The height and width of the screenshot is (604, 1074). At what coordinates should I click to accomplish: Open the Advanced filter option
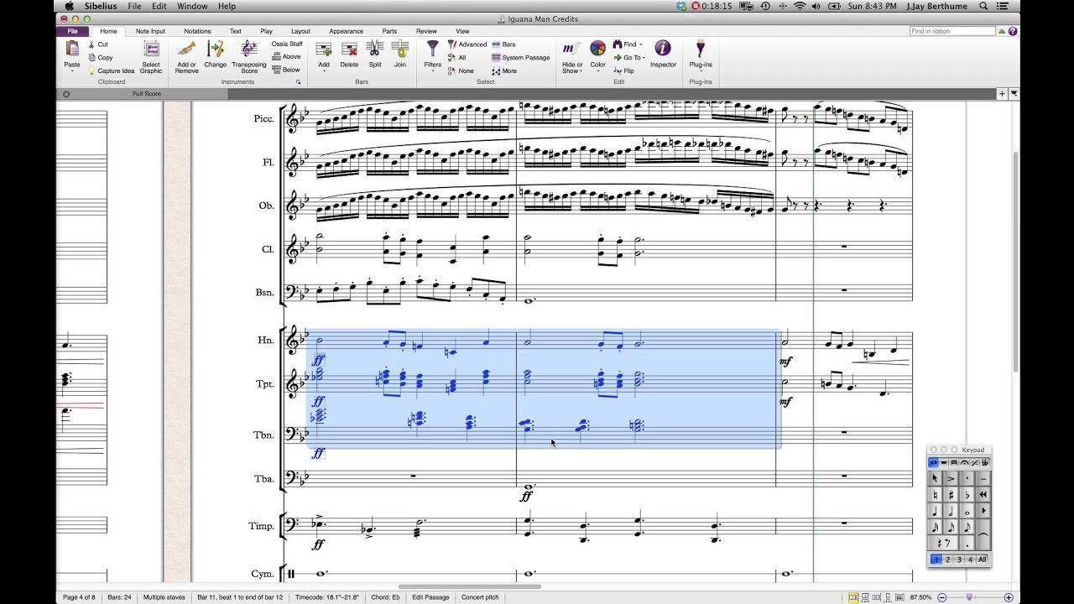[x=467, y=44]
